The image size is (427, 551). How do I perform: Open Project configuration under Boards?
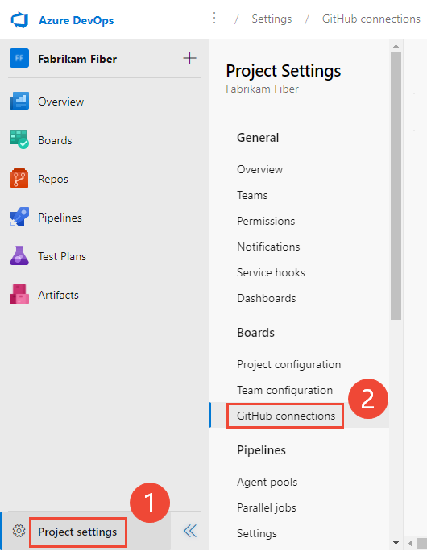(x=289, y=364)
